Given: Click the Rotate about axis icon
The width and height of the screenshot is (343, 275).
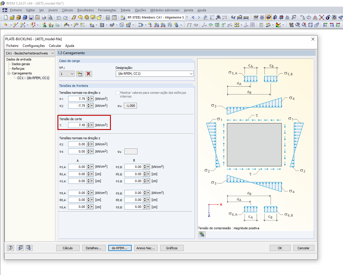Looking at the screenshot, I should point(309,17).
